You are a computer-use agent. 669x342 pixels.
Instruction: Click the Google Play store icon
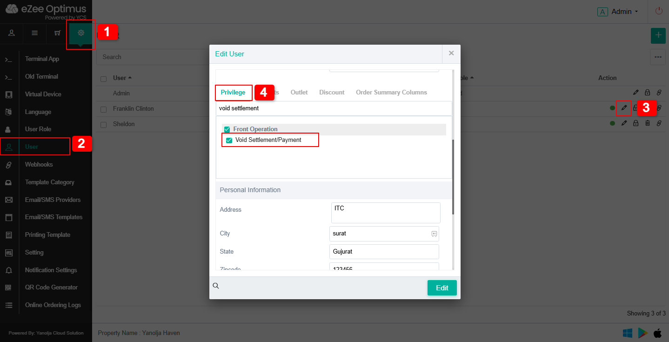click(x=643, y=333)
